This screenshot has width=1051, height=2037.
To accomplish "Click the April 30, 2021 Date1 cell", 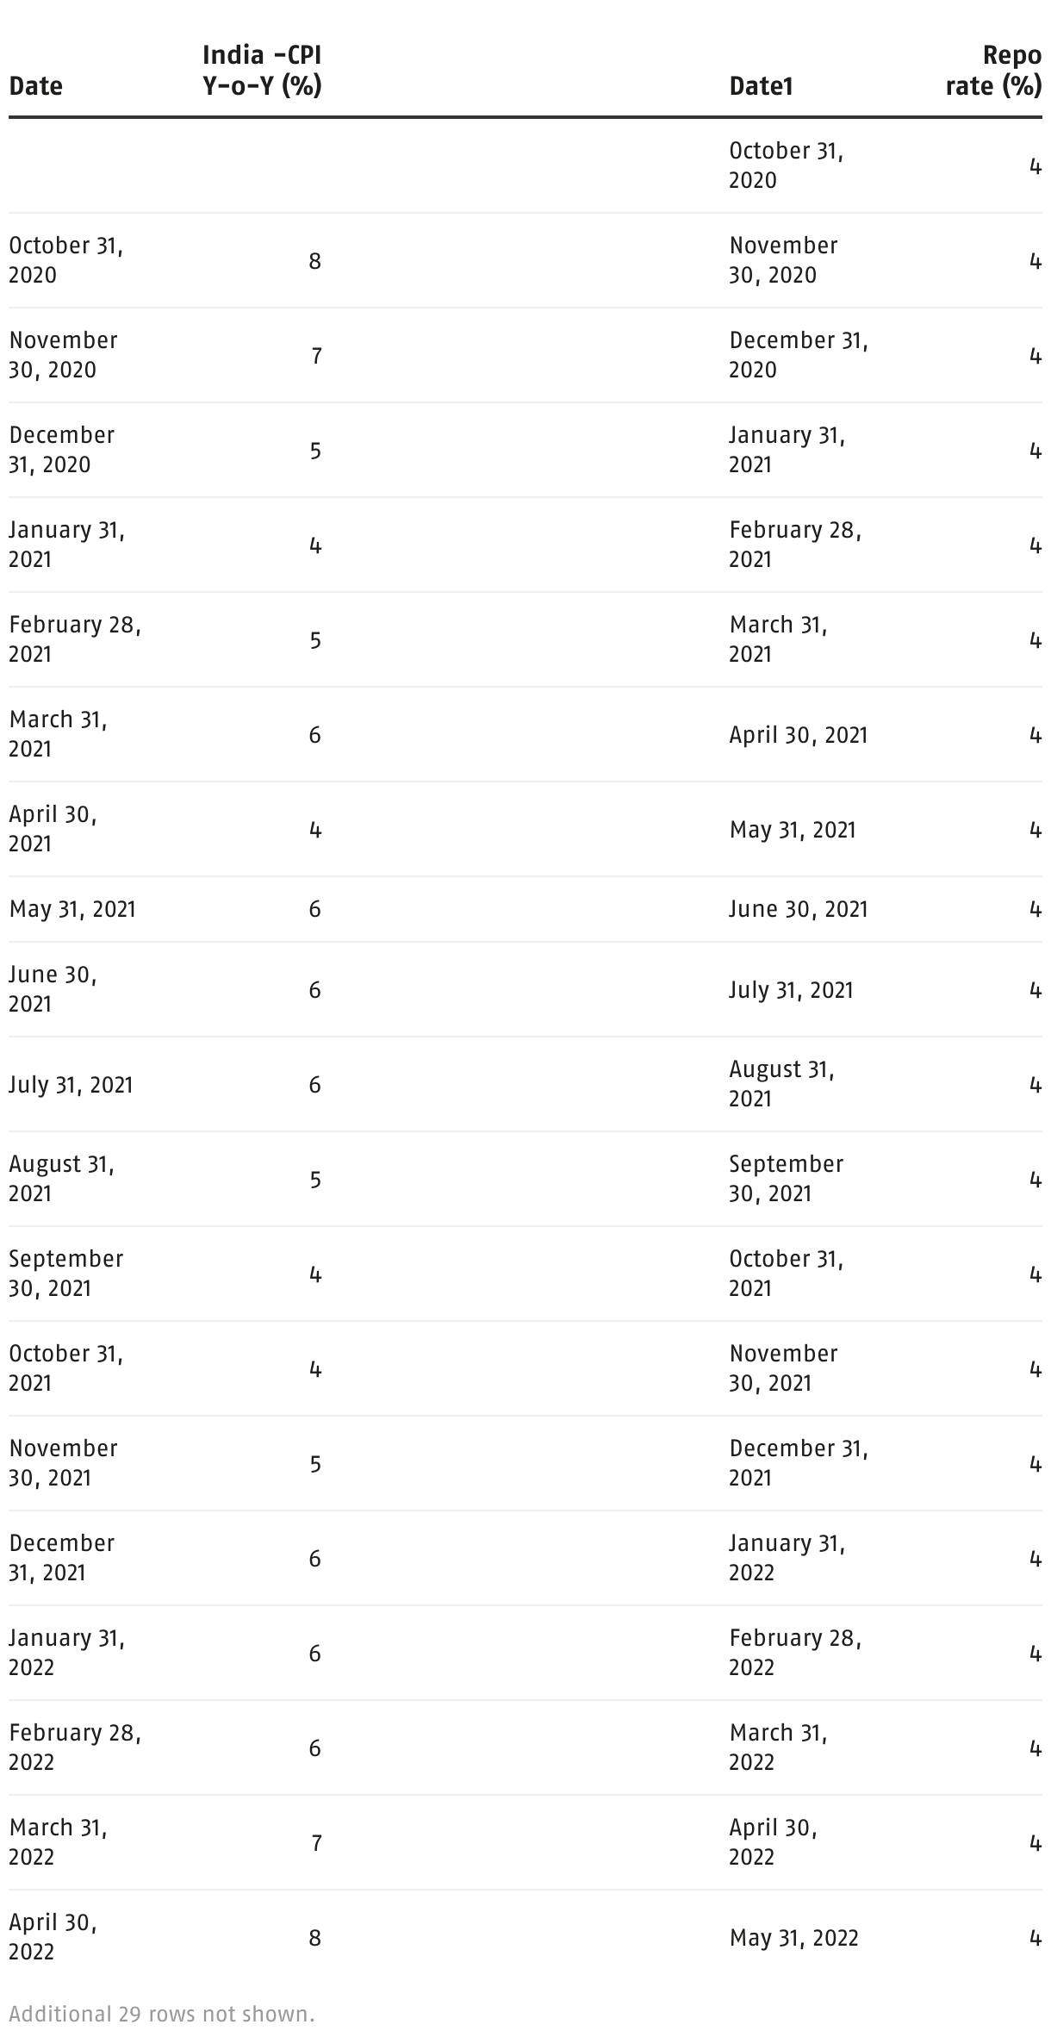I will pos(799,735).
